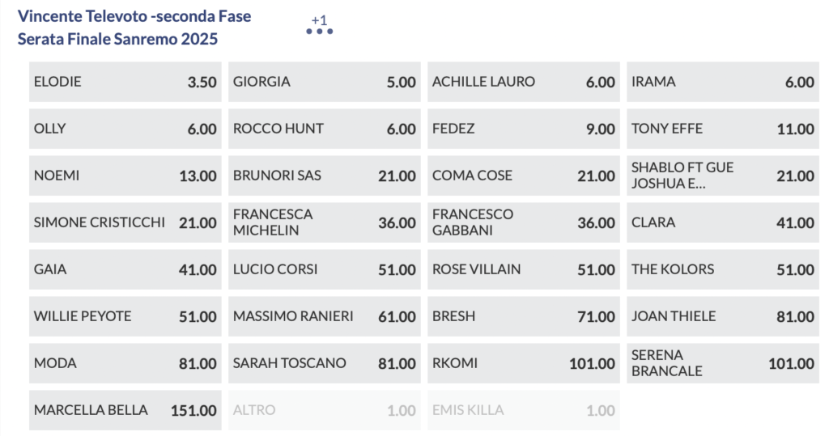Add FEDEZ at 9.00 to bet
The width and height of the screenshot is (829, 436).
coord(523,129)
